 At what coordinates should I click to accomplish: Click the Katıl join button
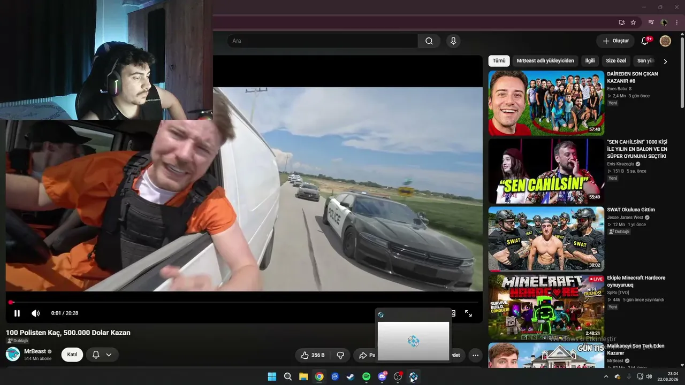click(72, 355)
